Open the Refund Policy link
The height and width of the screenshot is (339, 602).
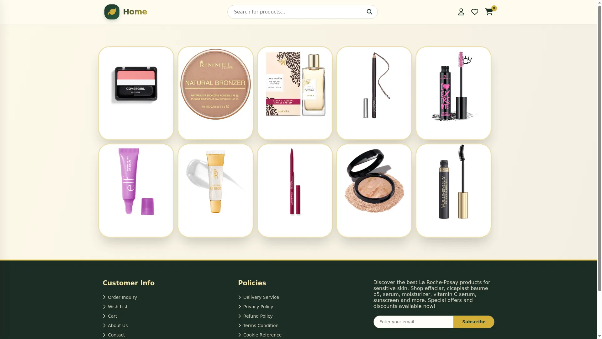(258, 316)
